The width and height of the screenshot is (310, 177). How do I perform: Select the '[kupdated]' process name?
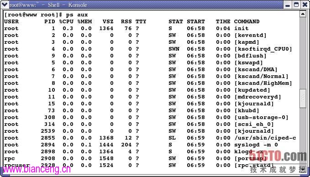click(x=252, y=90)
